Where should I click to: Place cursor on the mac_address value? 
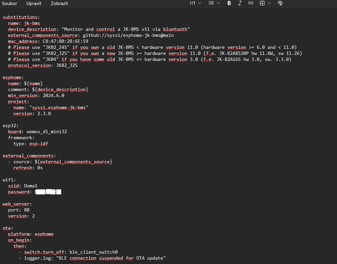65,41
